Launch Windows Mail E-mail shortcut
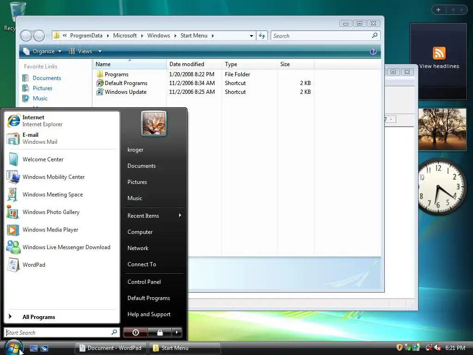The height and width of the screenshot is (355, 473). (x=62, y=138)
